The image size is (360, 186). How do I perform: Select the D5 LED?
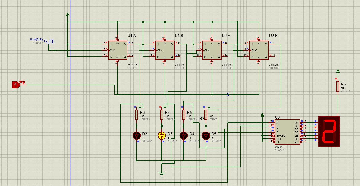(206, 135)
